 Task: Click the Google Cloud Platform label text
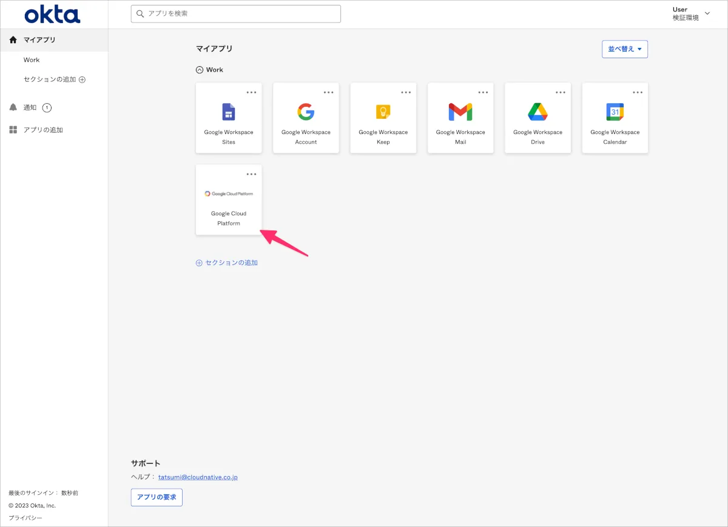pyautogui.click(x=229, y=218)
